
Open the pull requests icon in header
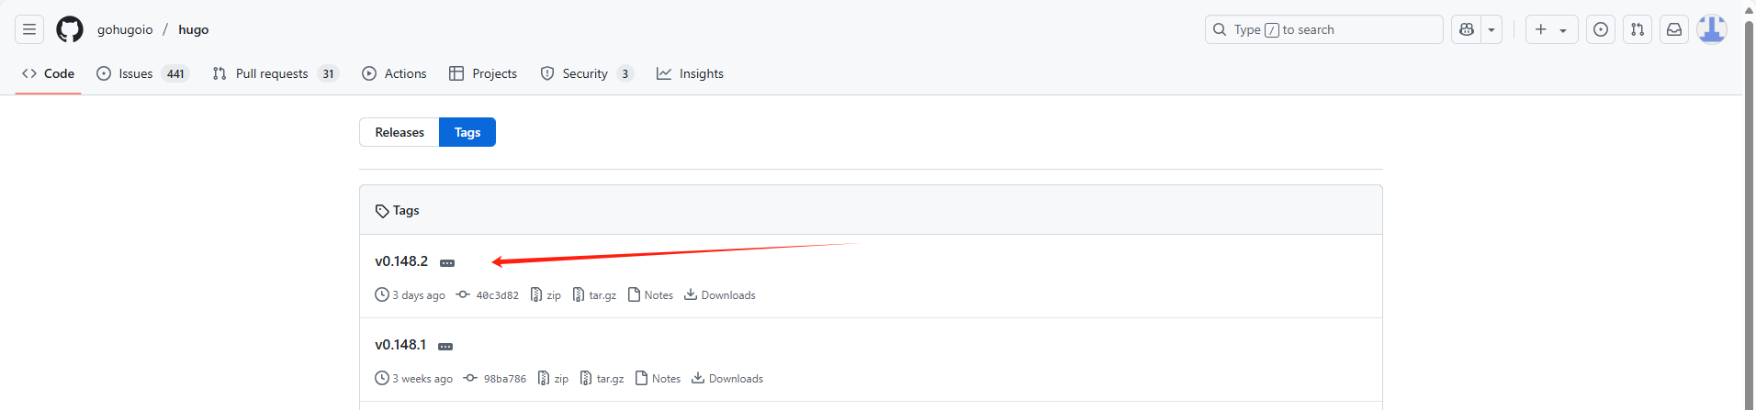point(1638,29)
